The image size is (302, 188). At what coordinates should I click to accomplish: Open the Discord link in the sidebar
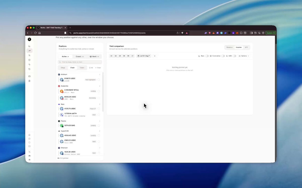click(29, 156)
